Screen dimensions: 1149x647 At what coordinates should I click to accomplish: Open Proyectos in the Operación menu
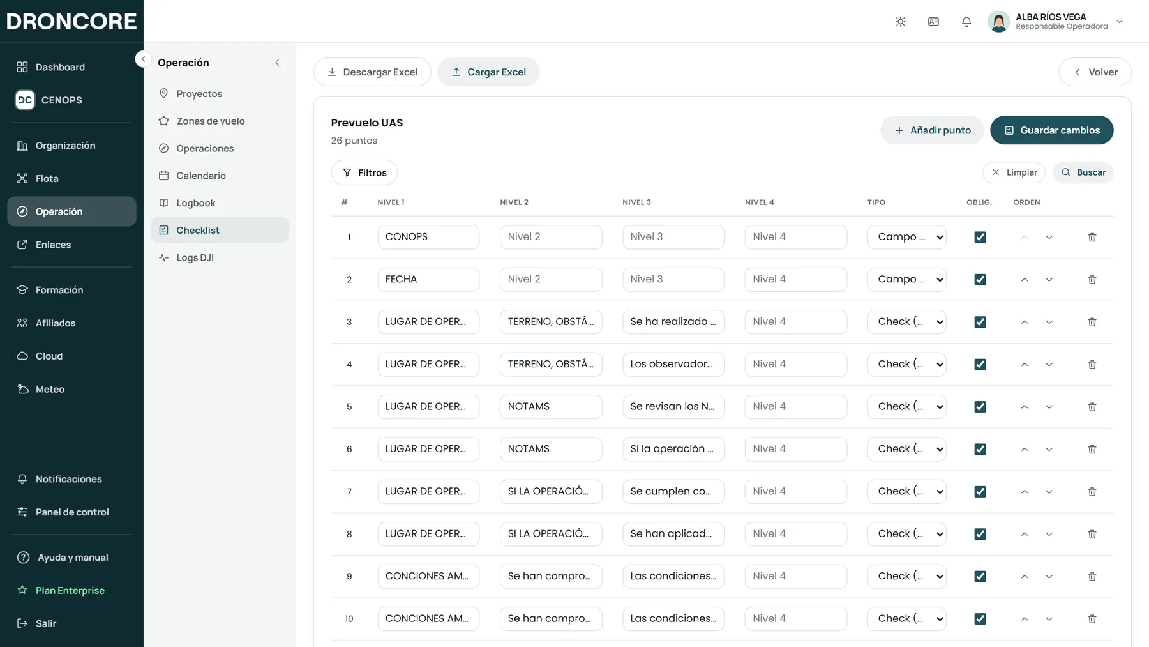tap(220, 93)
